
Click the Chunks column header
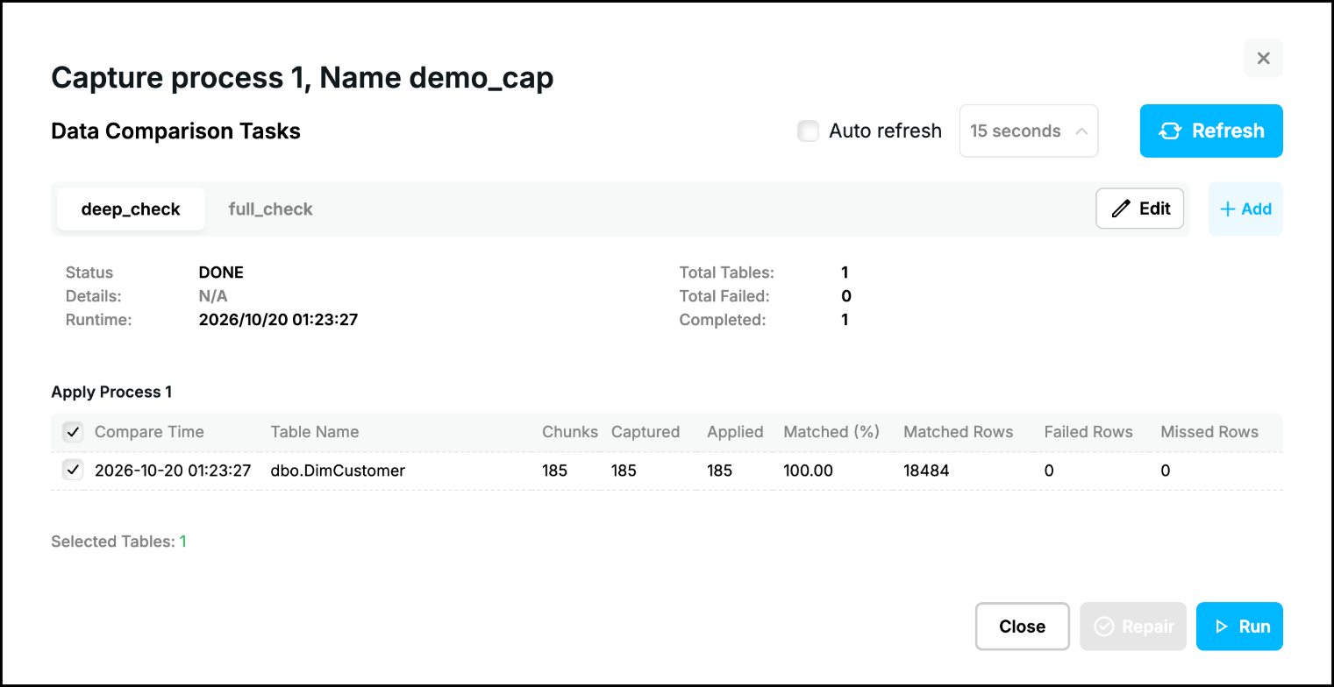(570, 432)
